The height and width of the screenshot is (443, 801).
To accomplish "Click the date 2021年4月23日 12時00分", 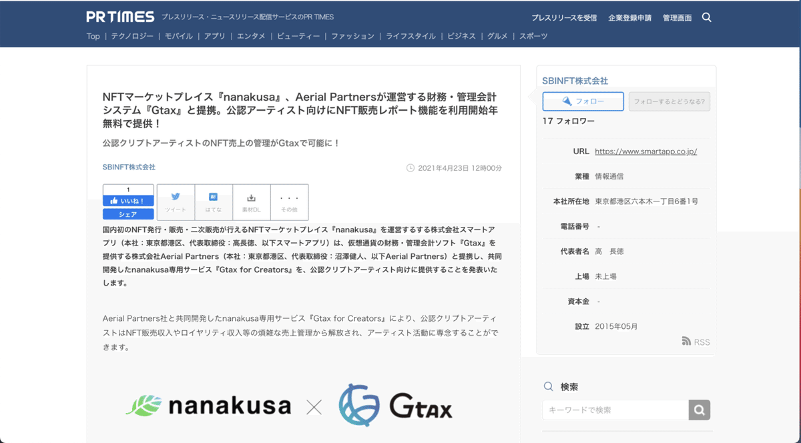I will click(460, 168).
